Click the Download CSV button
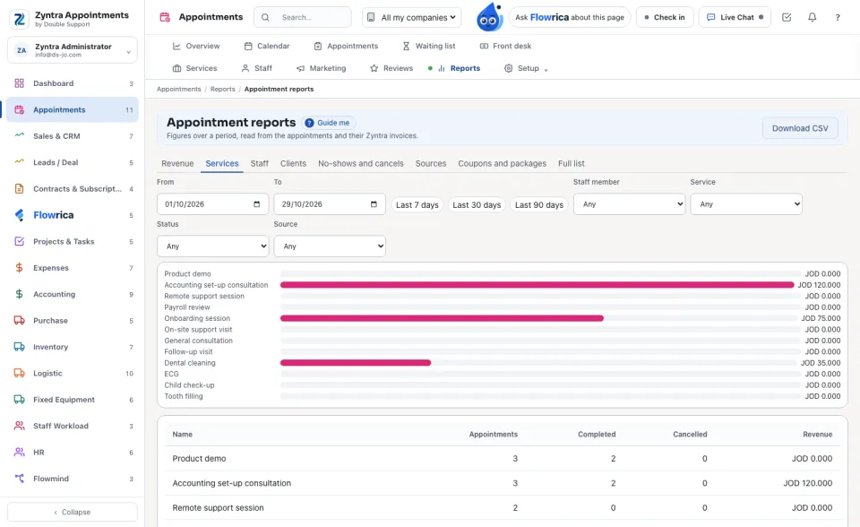The width and height of the screenshot is (860, 527). 800,128
